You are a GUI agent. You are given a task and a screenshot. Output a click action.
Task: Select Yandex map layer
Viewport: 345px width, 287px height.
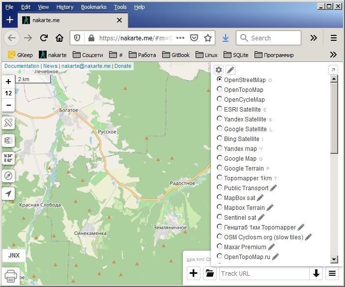click(x=240, y=149)
